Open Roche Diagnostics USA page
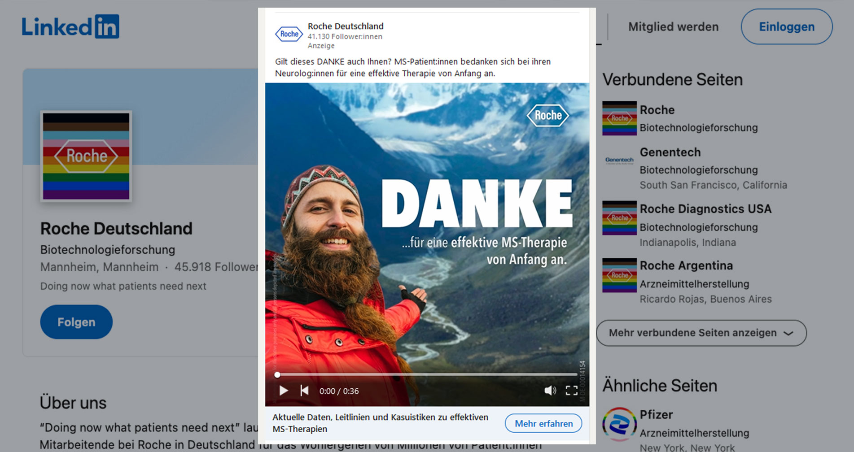This screenshot has height=452, width=854. 705,209
